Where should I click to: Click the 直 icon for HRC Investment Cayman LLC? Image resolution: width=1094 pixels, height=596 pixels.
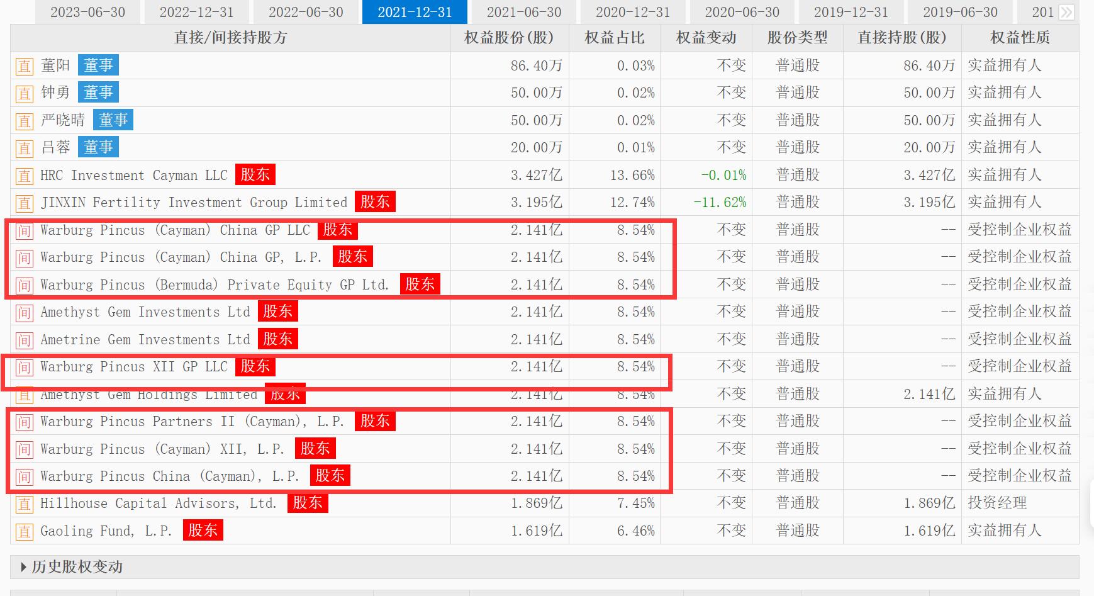click(24, 176)
